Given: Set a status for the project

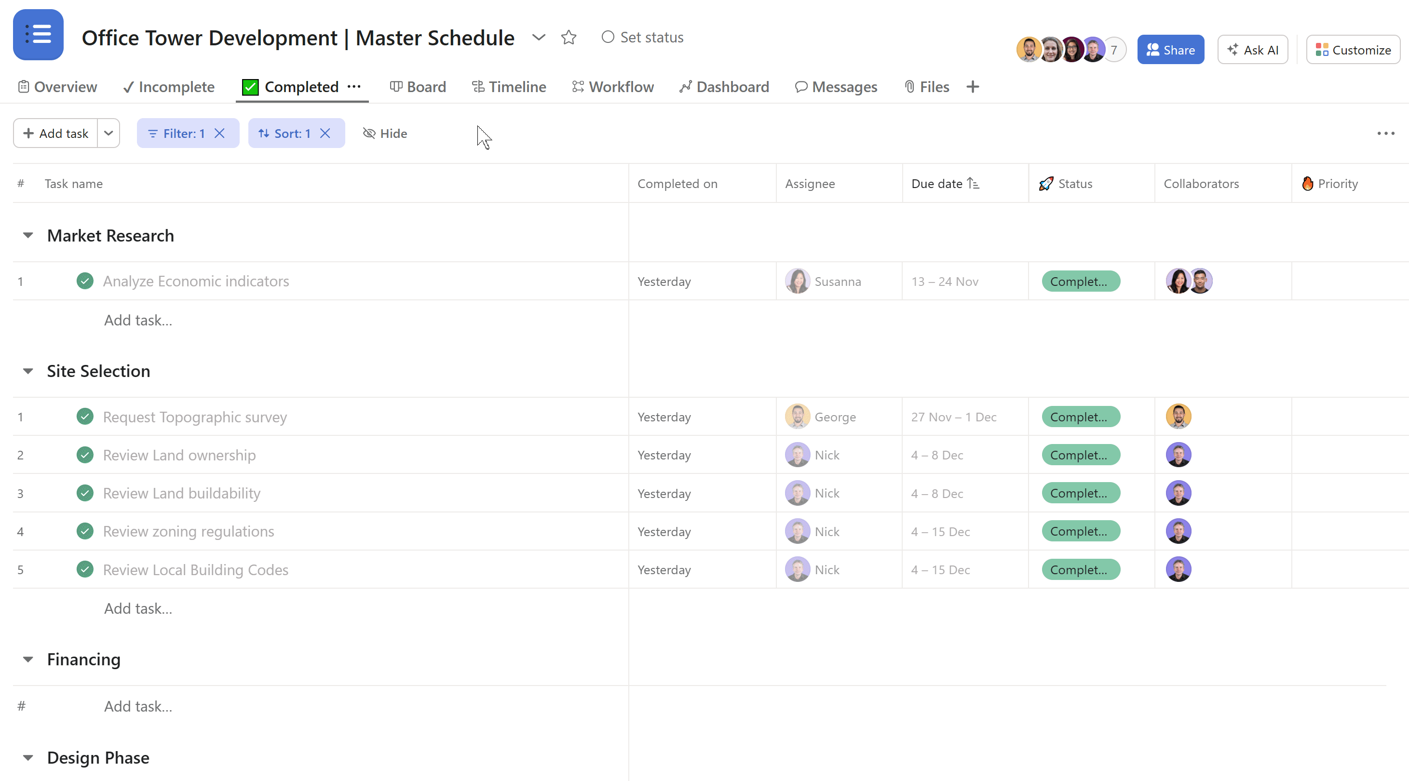Looking at the screenshot, I should tap(642, 37).
